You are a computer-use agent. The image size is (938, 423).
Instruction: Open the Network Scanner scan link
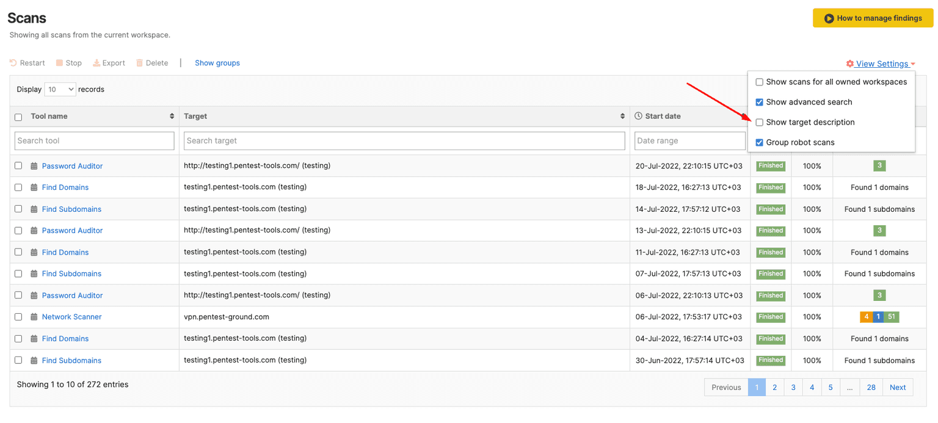tap(71, 317)
